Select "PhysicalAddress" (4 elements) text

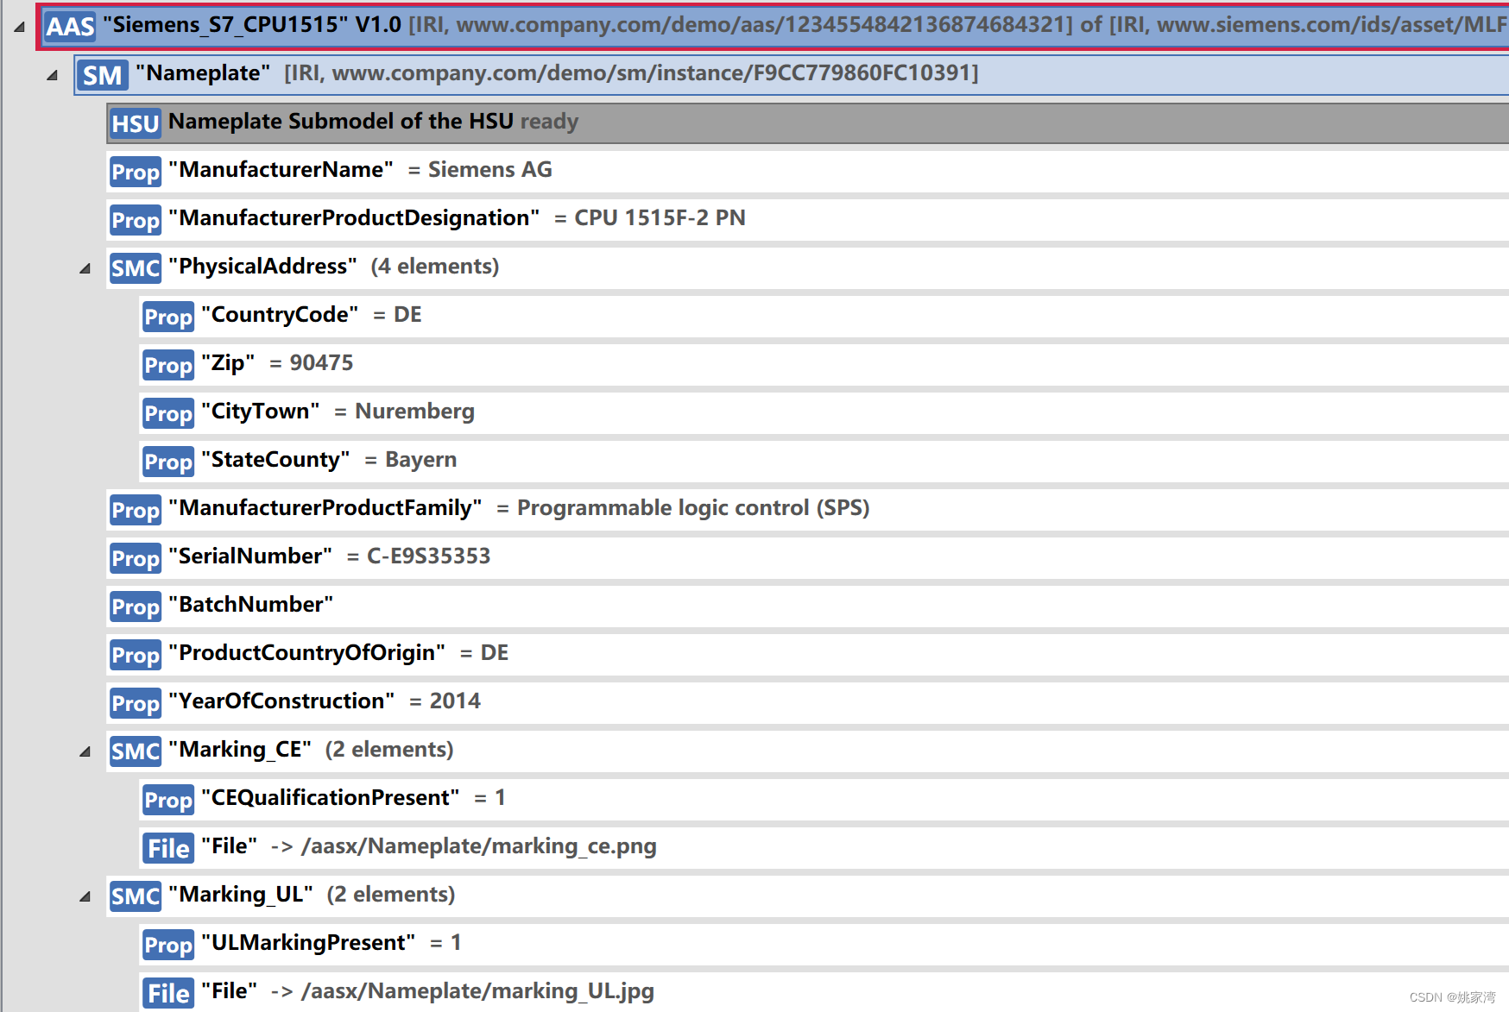coord(334,267)
